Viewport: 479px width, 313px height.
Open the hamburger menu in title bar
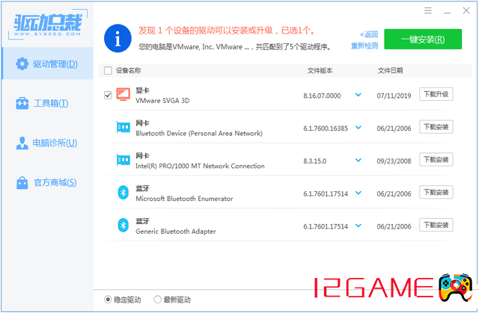click(x=428, y=10)
